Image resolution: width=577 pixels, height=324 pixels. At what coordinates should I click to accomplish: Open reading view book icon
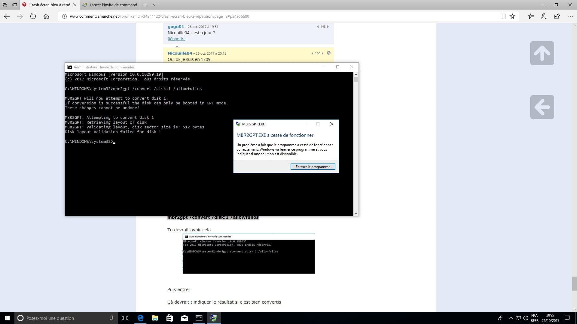502,16
